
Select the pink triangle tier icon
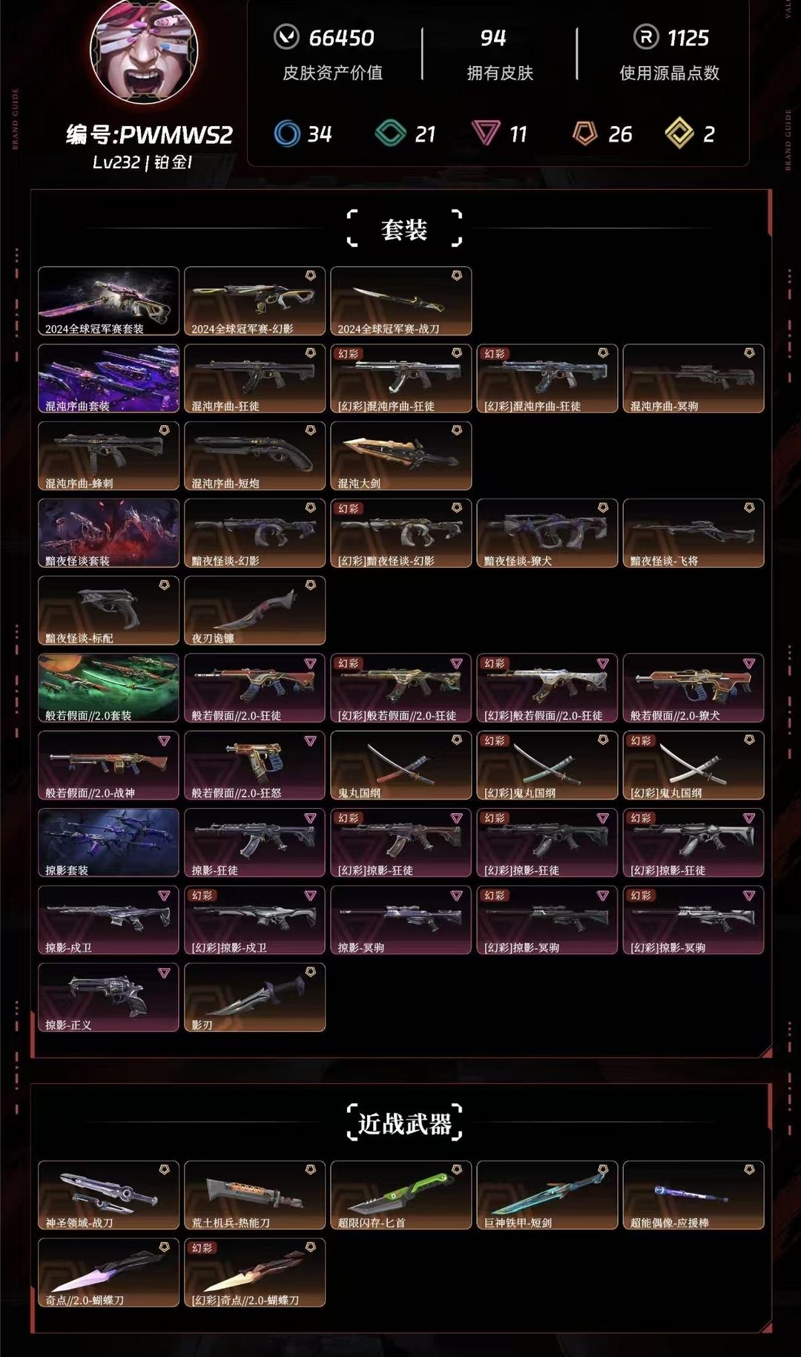tap(486, 134)
